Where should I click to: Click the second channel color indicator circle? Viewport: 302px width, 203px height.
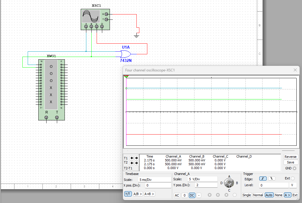click(x=218, y=195)
